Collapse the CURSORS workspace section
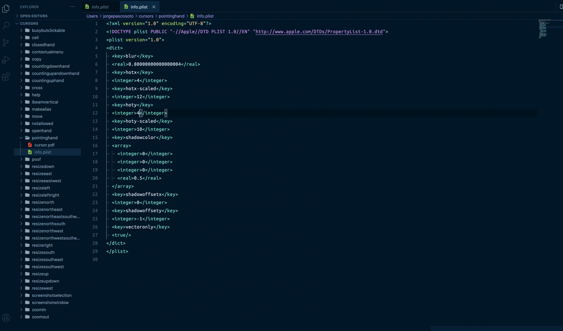The height and width of the screenshot is (331, 563). point(29,23)
